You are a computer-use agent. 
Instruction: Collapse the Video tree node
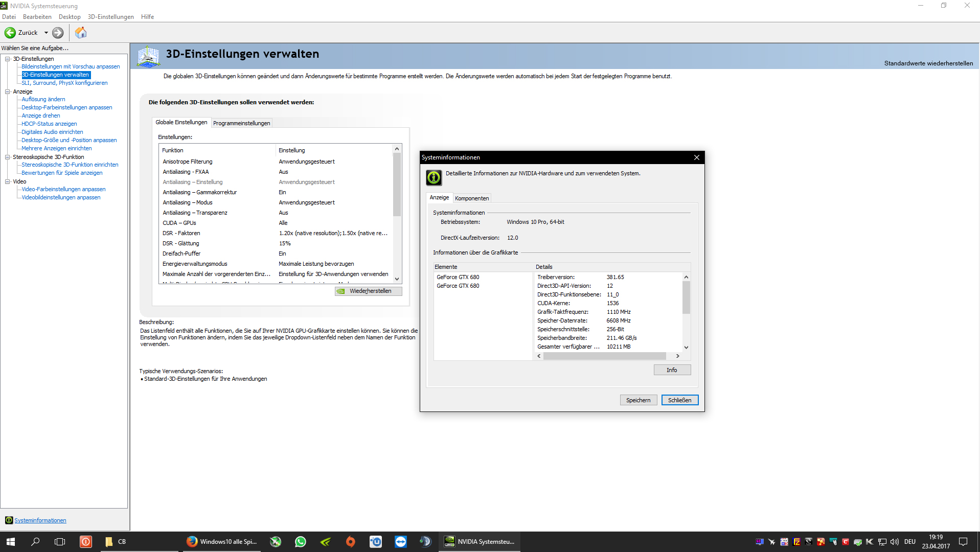pos(8,181)
